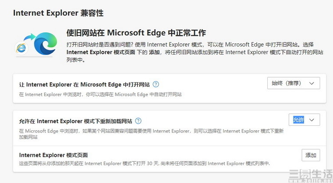Open the "始终（推荐）" dropdown
Viewport: 333px width, 183px height.
click(x=293, y=83)
